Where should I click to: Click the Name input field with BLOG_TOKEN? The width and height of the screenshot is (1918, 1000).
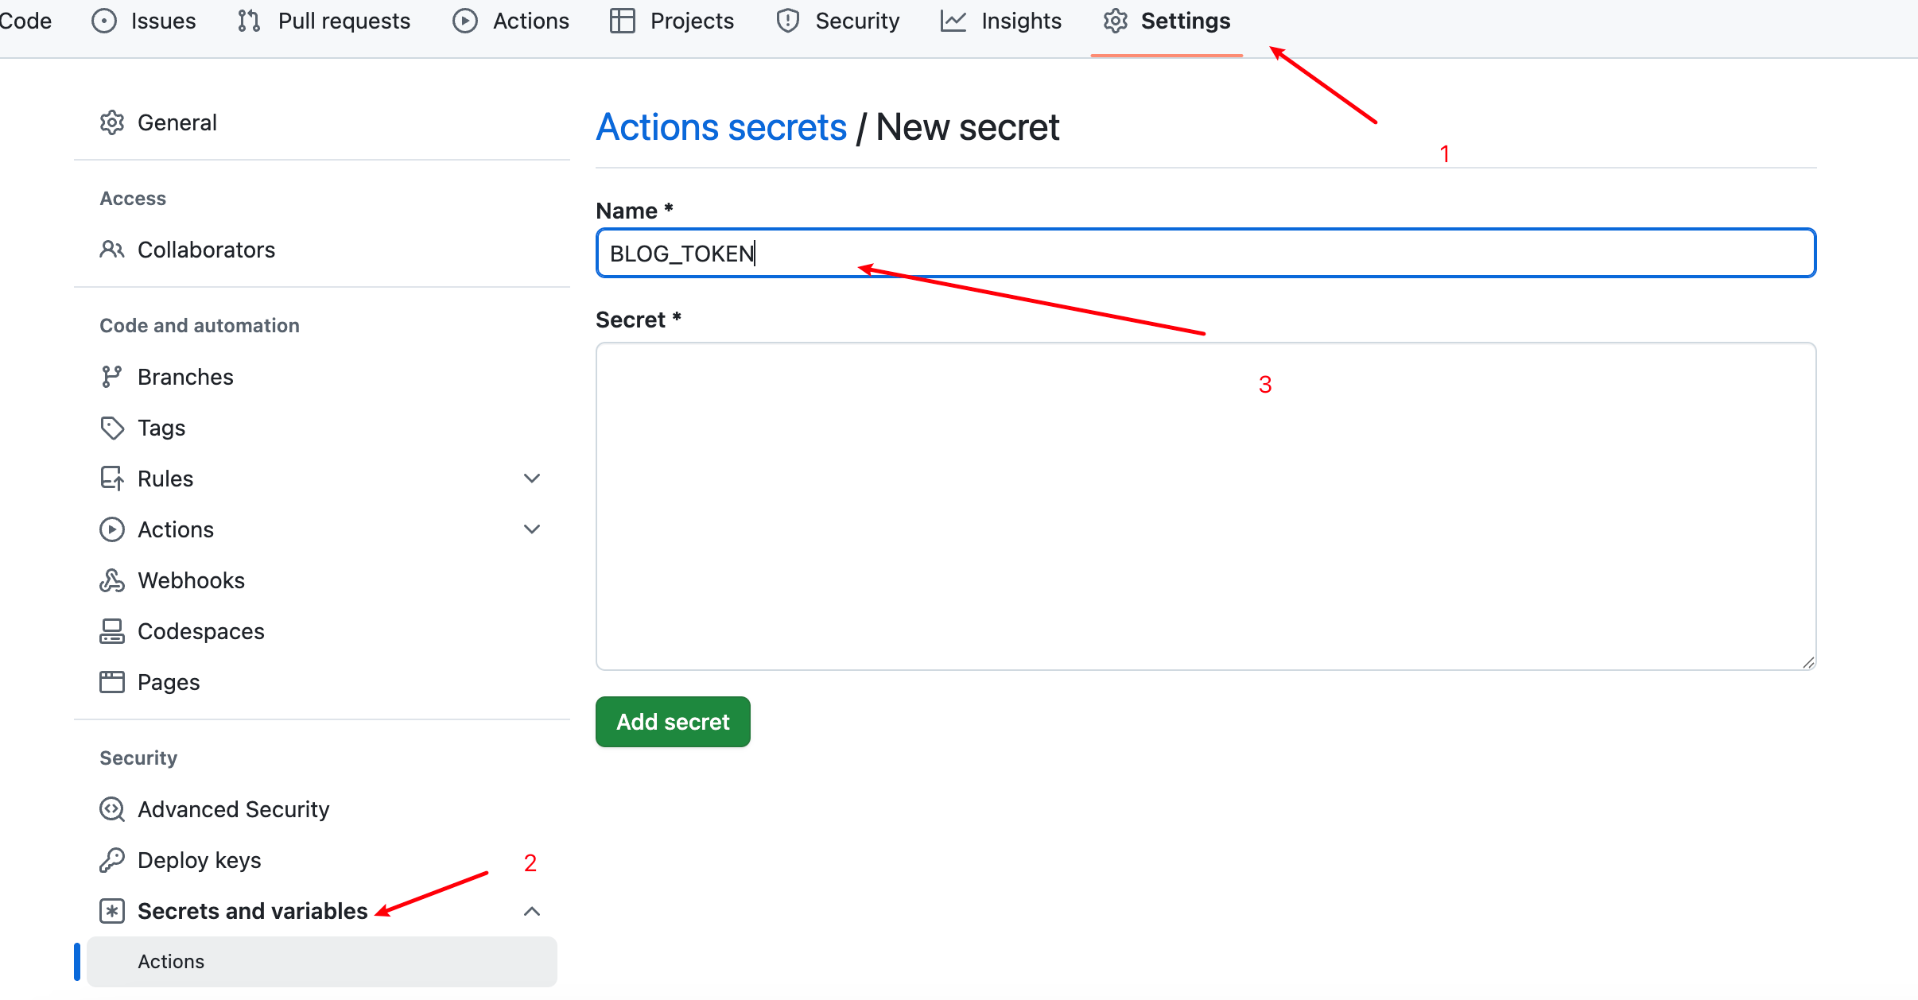click(x=1206, y=254)
